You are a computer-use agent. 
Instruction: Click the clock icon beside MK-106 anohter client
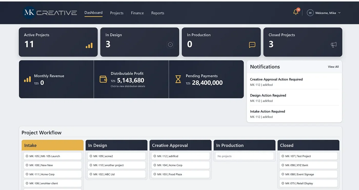tap(27, 183)
